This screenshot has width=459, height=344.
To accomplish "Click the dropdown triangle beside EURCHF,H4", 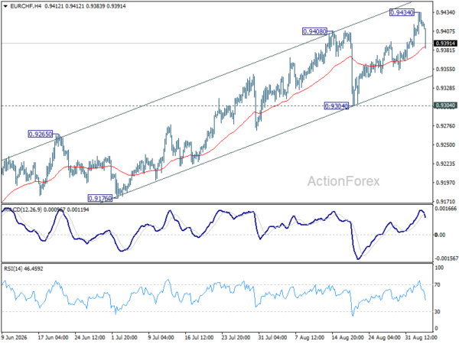I will [5, 6].
